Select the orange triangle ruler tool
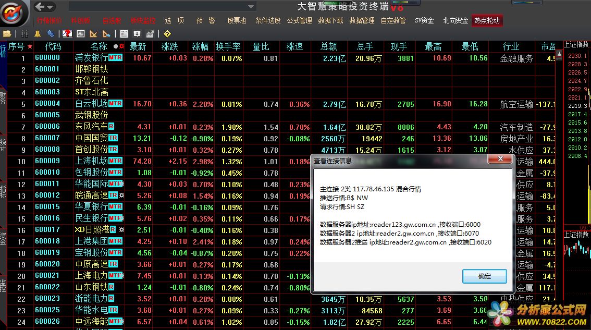 click(93, 34)
